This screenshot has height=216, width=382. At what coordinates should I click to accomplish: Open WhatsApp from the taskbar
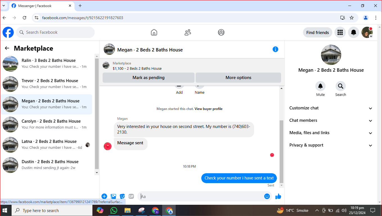[x=114, y=210]
